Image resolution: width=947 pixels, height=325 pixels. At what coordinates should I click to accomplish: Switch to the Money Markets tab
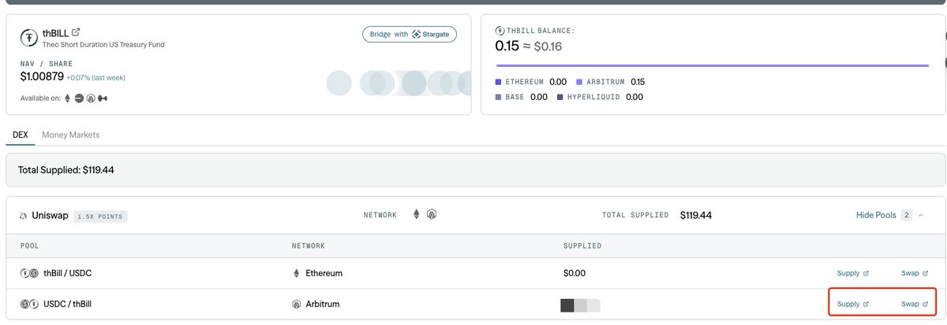tap(71, 135)
